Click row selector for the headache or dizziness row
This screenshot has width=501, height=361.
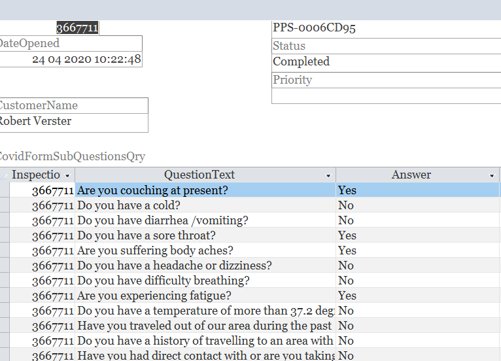tap(5, 266)
